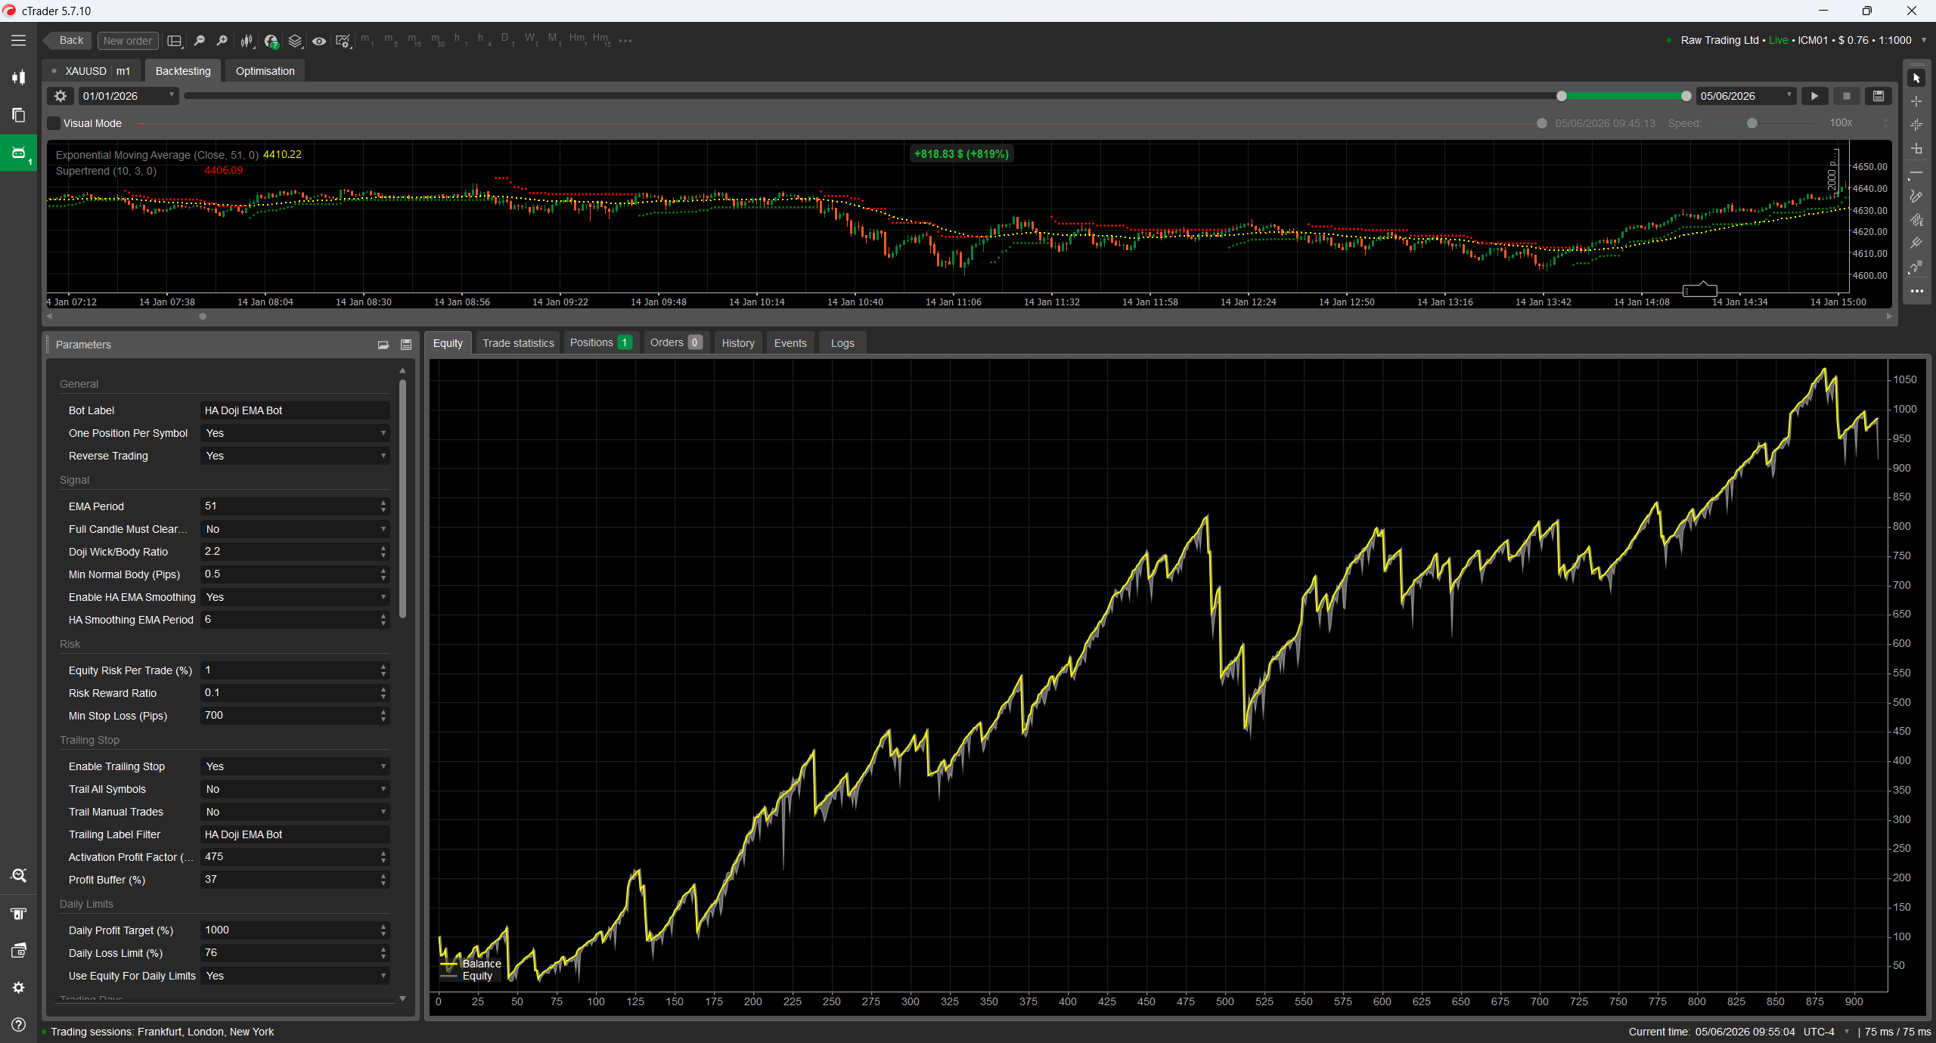Select the cursor pointer tool
The image size is (1936, 1043).
click(1916, 78)
